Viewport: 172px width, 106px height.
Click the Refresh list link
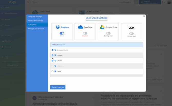pyautogui.click(x=61, y=45)
